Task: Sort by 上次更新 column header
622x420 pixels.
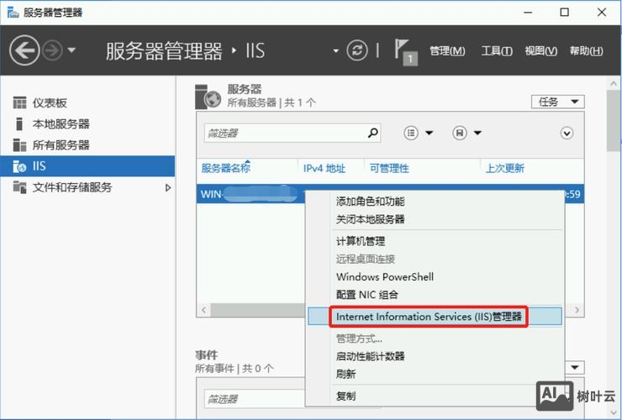Action: click(x=505, y=169)
